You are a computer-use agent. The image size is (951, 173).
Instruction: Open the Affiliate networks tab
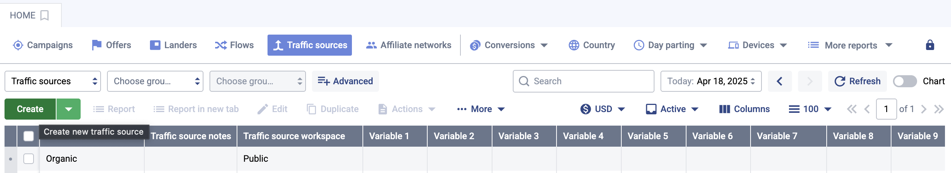408,45
